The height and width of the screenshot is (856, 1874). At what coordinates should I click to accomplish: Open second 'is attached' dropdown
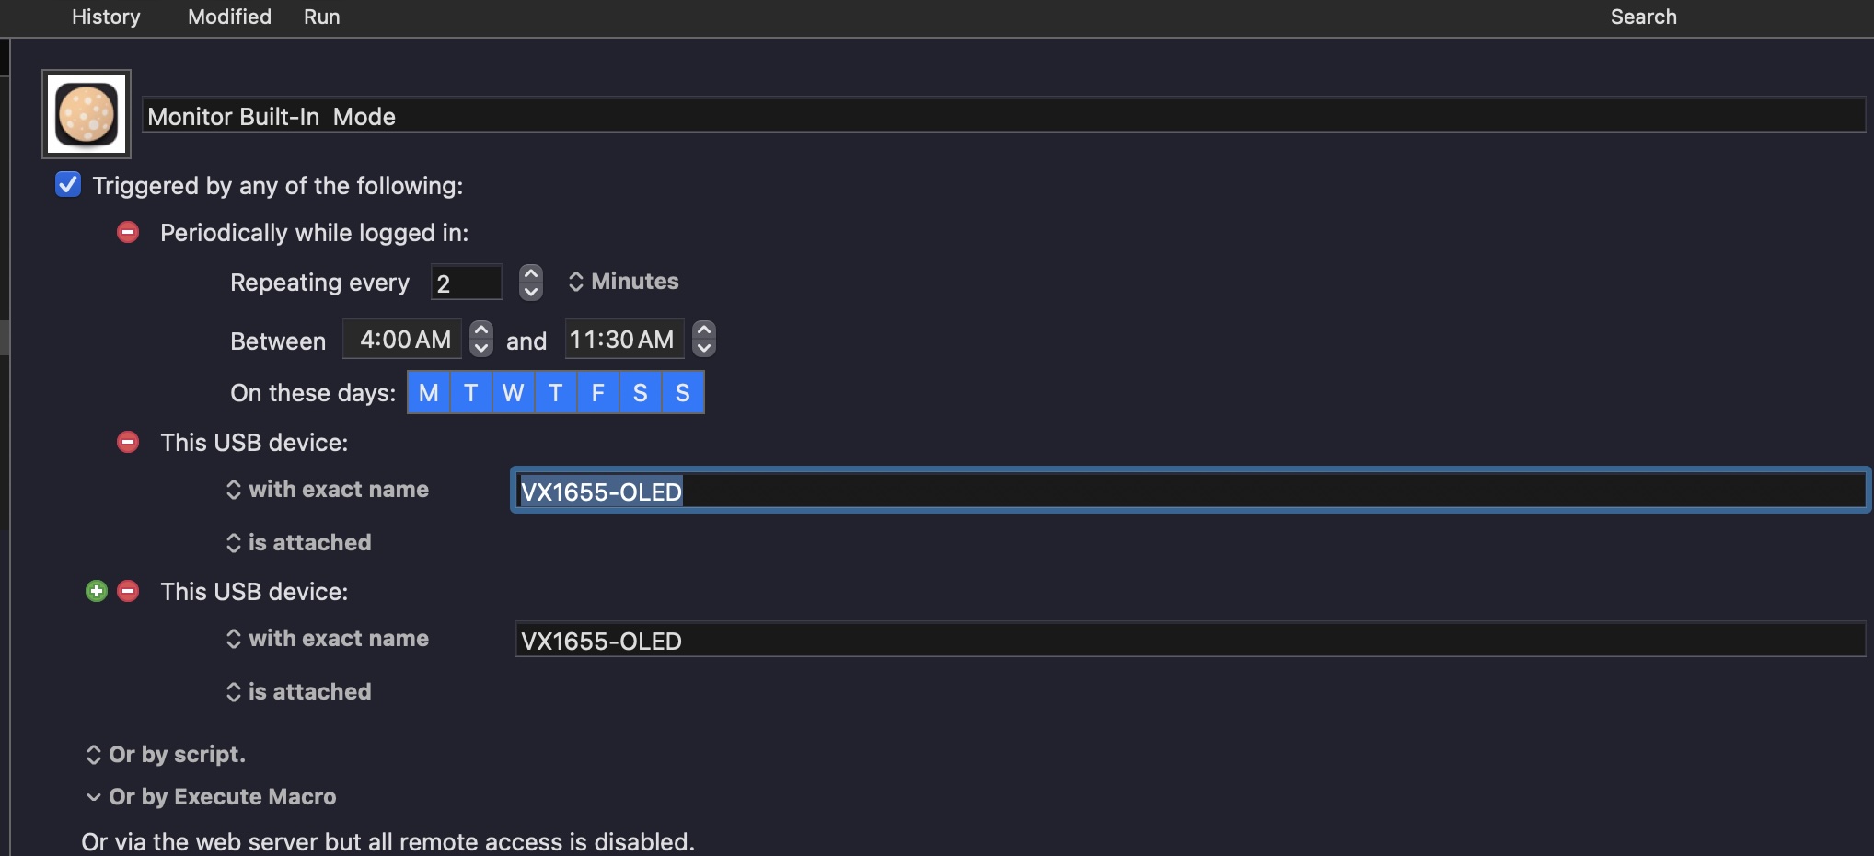pos(299,692)
